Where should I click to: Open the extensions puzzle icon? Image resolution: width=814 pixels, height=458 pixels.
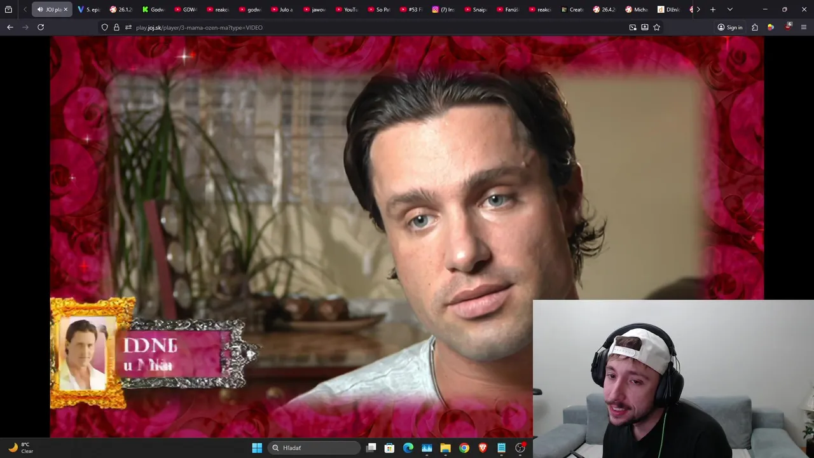[x=755, y=27]
